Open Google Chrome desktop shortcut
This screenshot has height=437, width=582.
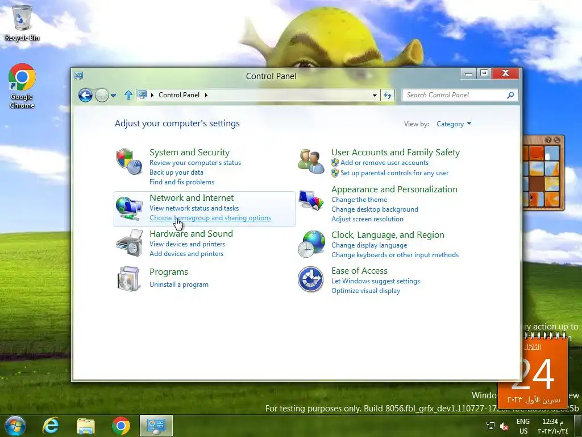click(x=22, y=86)
